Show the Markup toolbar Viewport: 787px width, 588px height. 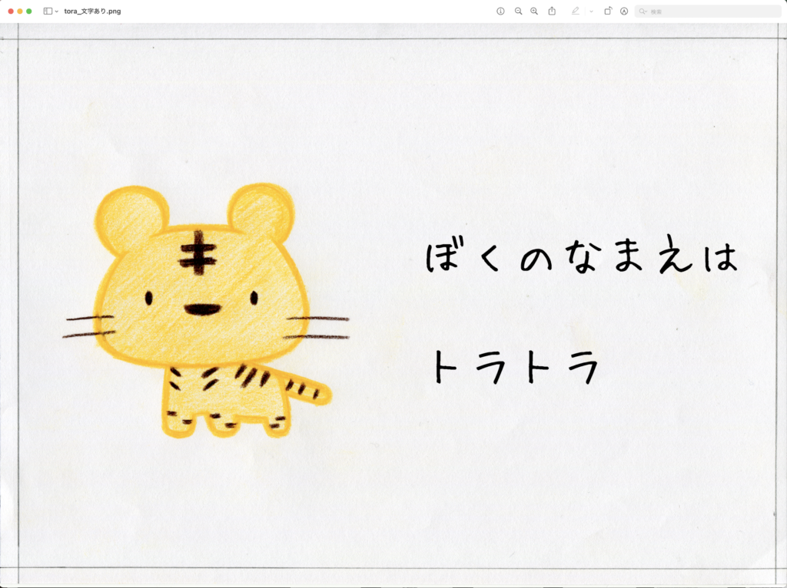click(x=624, y=12)
